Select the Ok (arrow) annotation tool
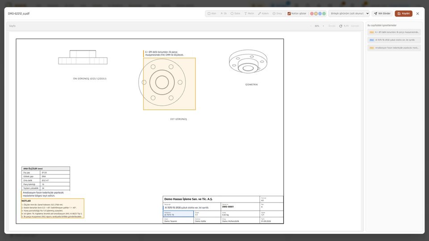 pos(223,13)
